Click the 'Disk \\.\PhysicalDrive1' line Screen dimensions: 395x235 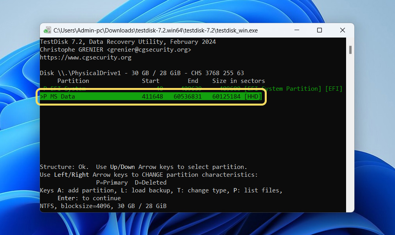[142, 73]
